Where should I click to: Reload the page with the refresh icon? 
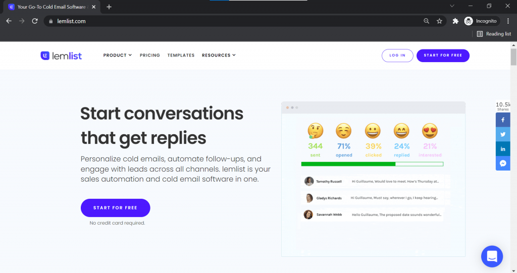35,21
